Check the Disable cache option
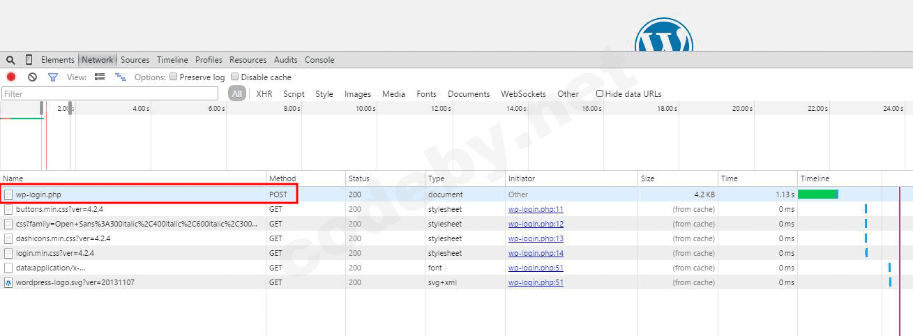 [235, 77]
